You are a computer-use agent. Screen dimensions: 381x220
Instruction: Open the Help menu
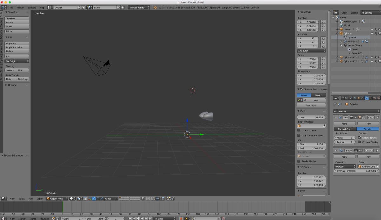[42, 7]
